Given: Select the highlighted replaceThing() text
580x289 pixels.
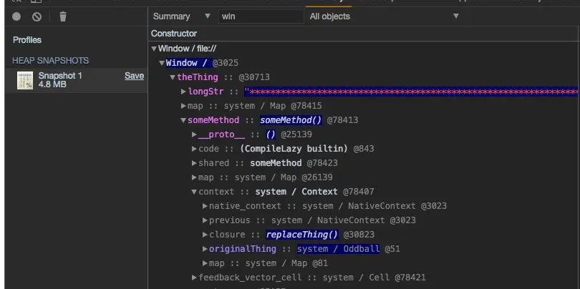Looking at the screenshot, I should click(302, 235).
